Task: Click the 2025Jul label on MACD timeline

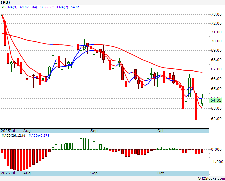Action: [x=8, y=173]
